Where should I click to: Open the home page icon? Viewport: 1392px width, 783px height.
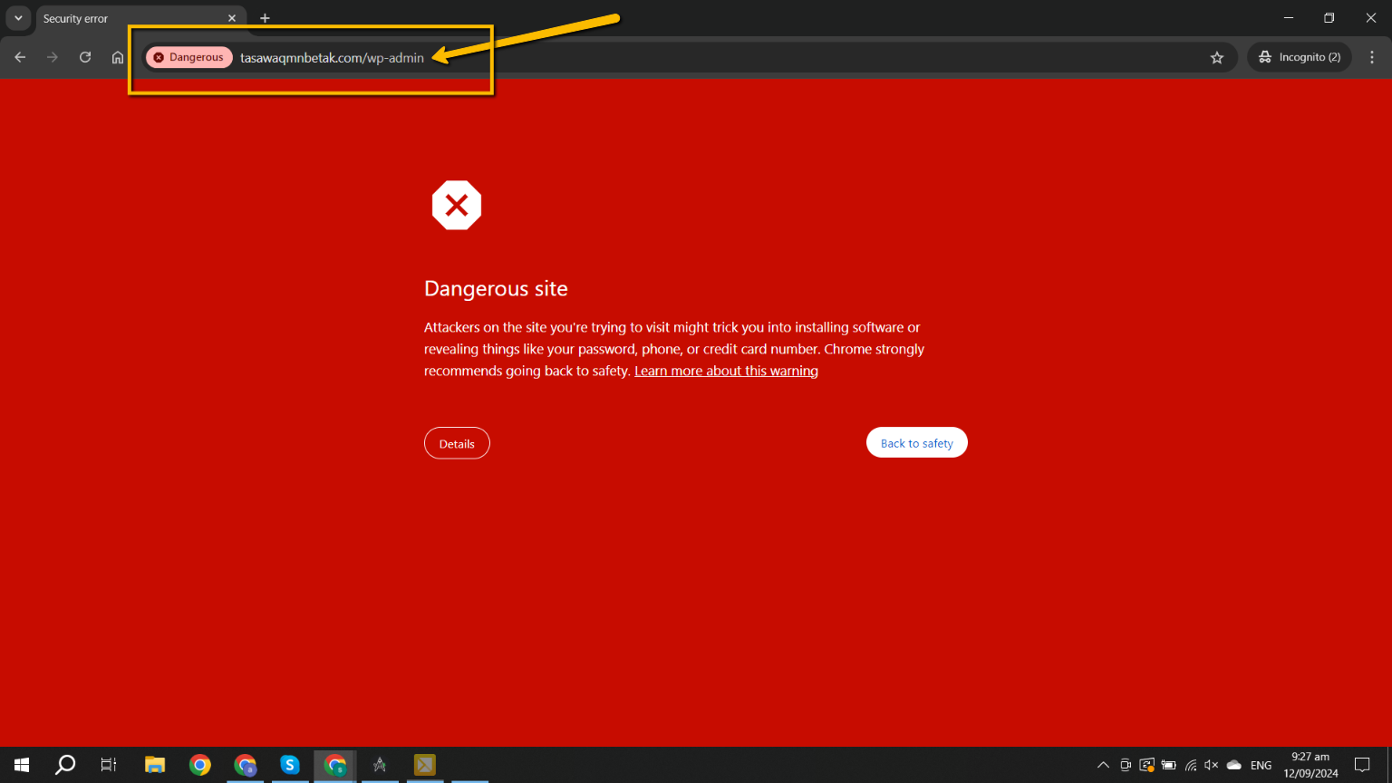118,57
